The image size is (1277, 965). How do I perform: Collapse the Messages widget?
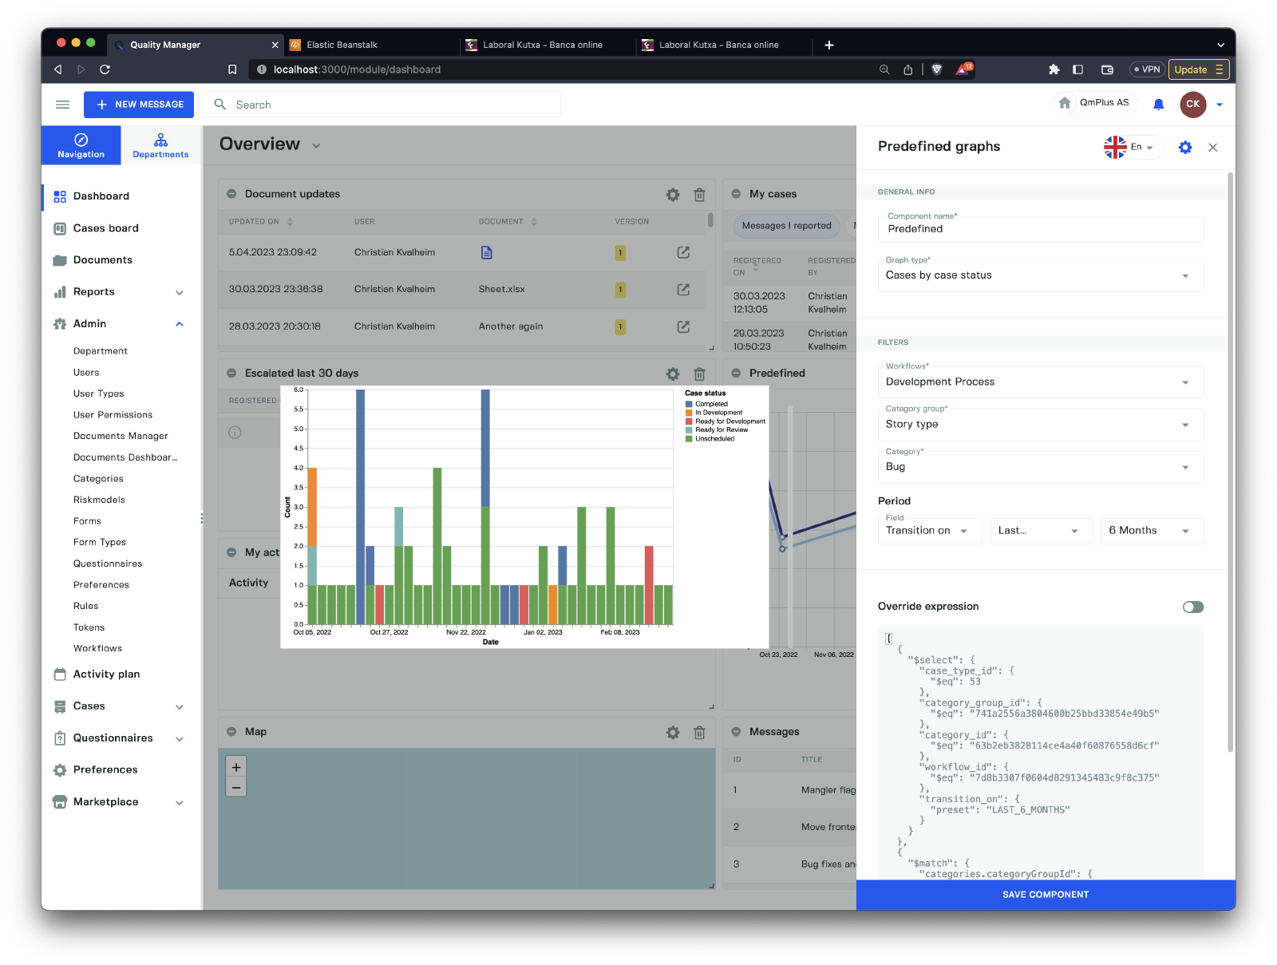(736, 732)
